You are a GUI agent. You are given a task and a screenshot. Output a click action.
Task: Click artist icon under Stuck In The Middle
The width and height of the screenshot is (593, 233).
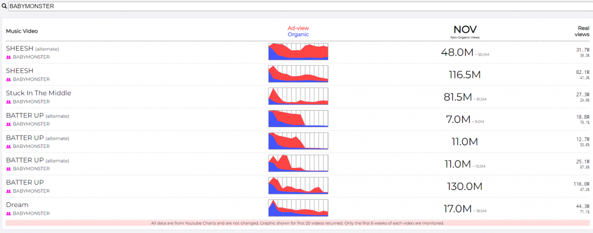coord(9,102)
